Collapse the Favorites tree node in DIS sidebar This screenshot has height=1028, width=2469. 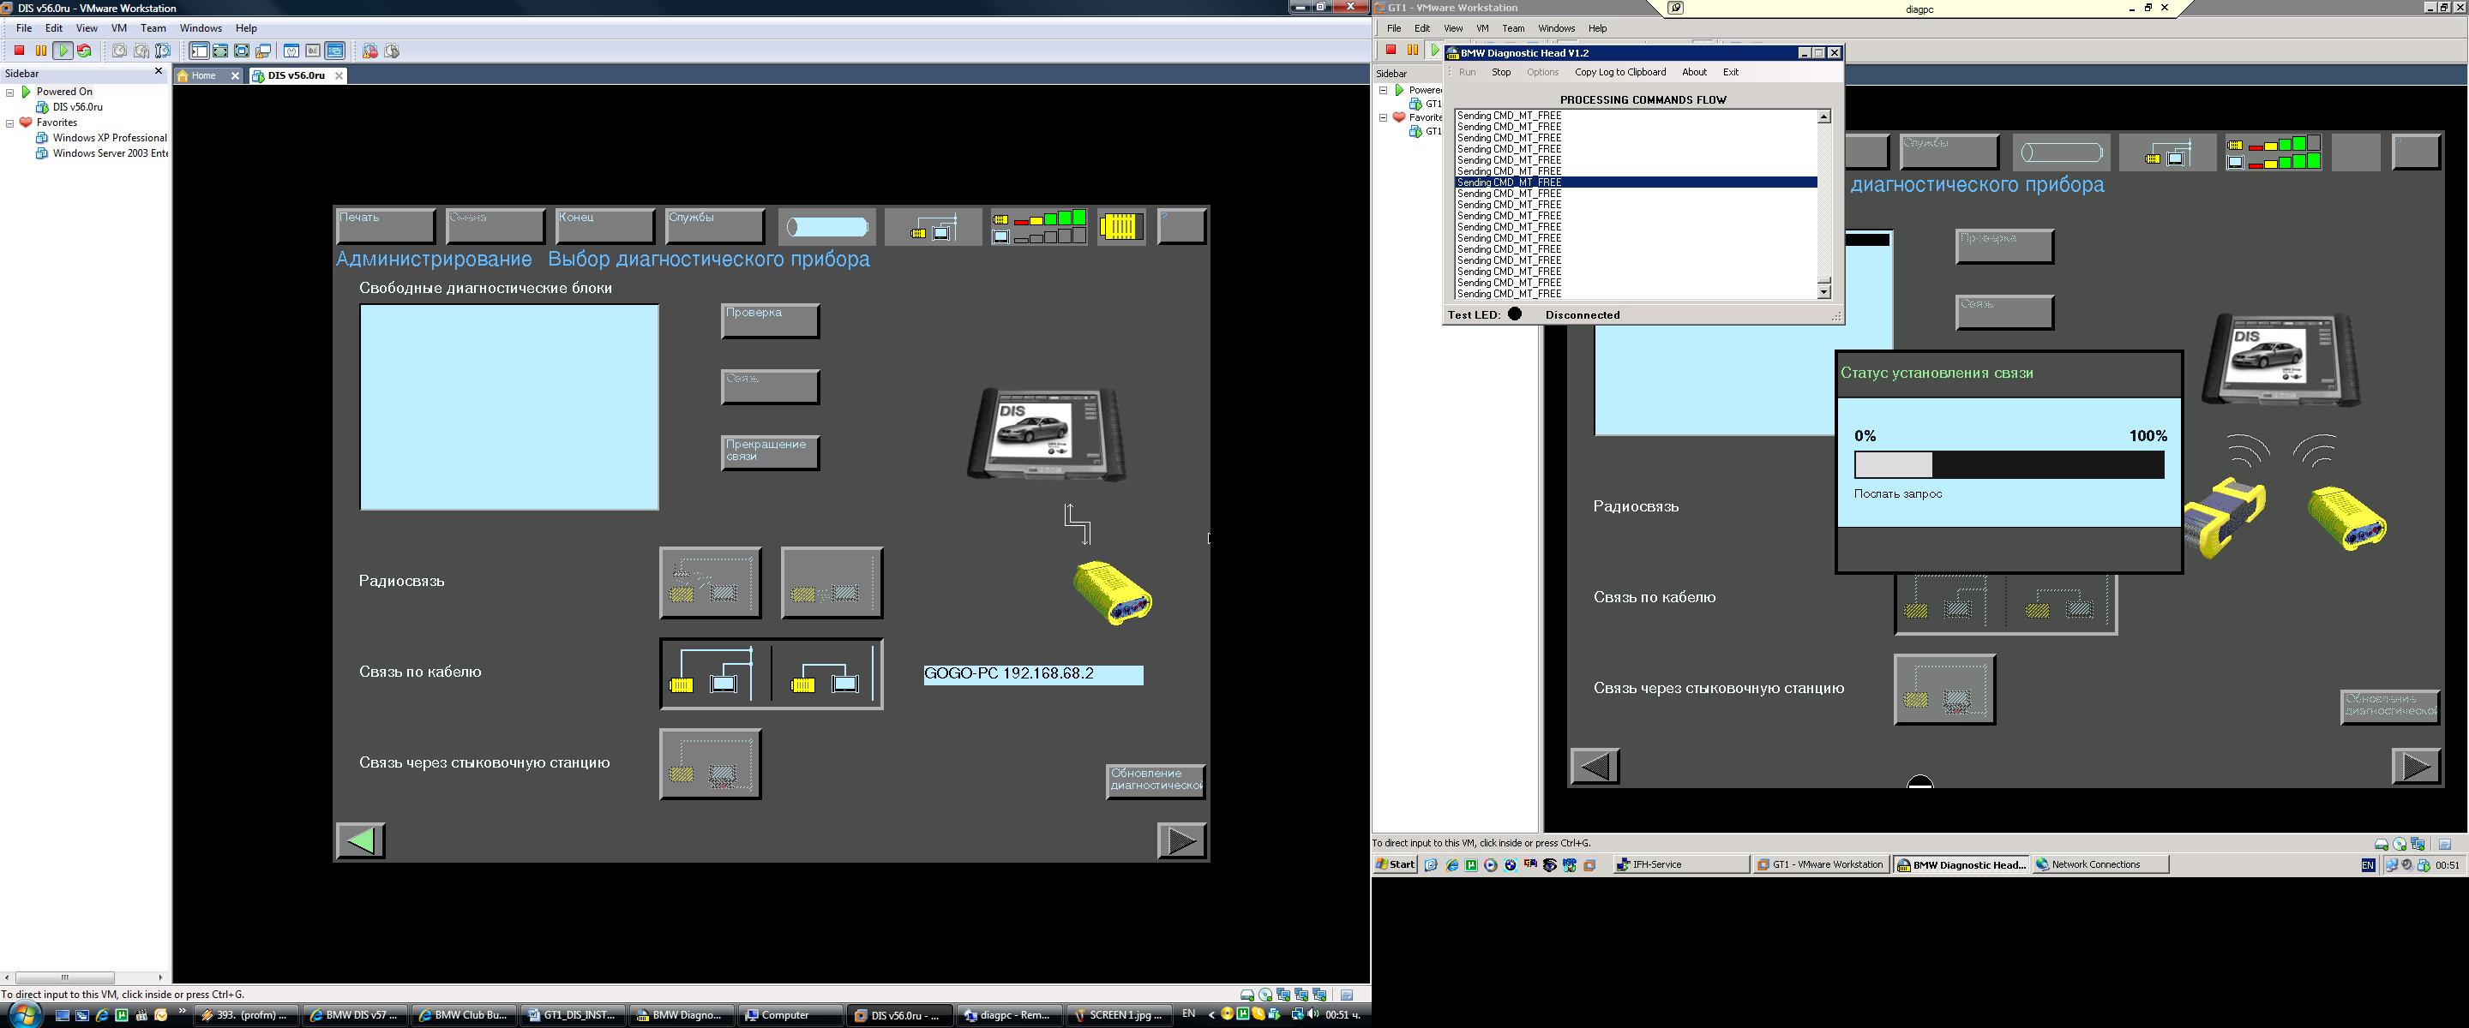(x=9, y=123)
